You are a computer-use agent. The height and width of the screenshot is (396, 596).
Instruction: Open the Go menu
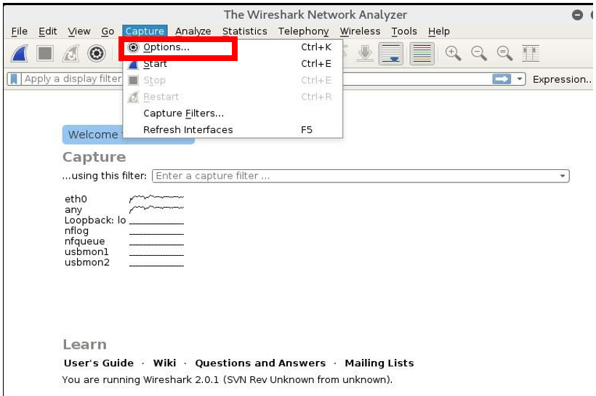[108, 31]
